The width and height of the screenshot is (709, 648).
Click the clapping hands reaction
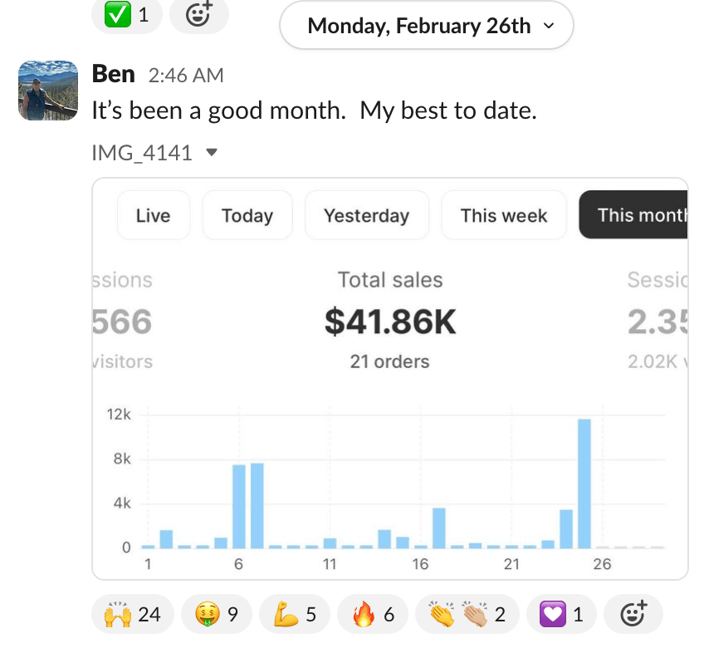click(467, 615)
